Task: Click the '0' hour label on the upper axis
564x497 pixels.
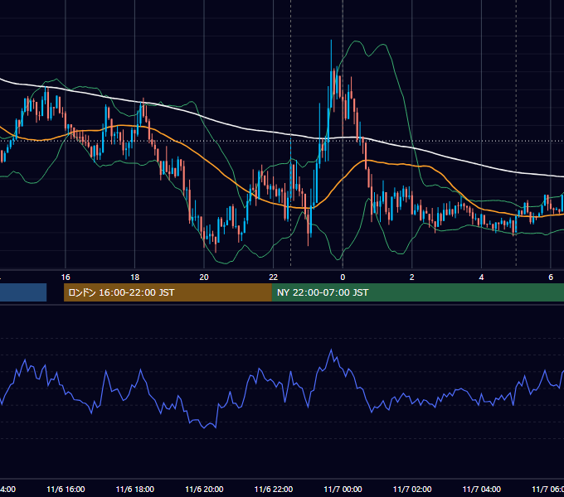Action: tap(343, 277)
